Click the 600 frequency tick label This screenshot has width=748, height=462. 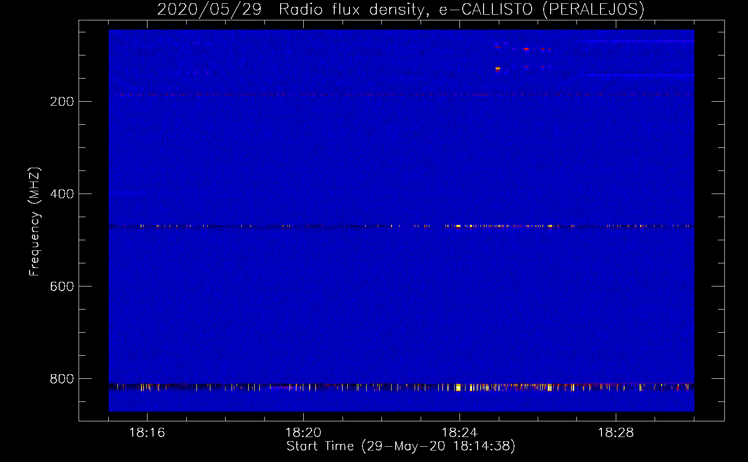(x=62, y=286)
